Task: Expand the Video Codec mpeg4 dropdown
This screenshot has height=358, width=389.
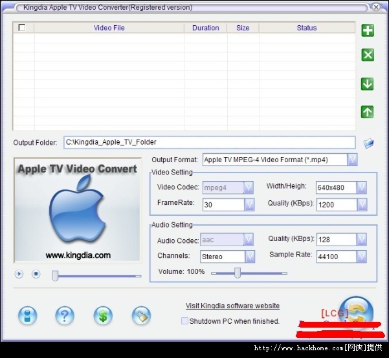Action: point(249,187)
